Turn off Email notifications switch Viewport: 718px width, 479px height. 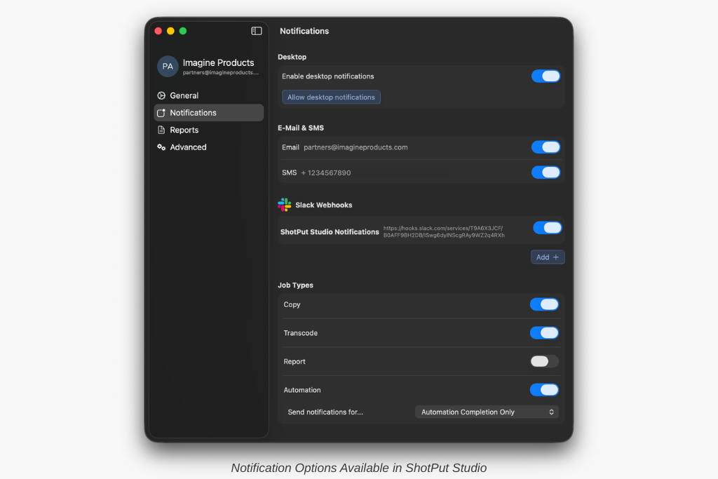click(x=546, y=147)
